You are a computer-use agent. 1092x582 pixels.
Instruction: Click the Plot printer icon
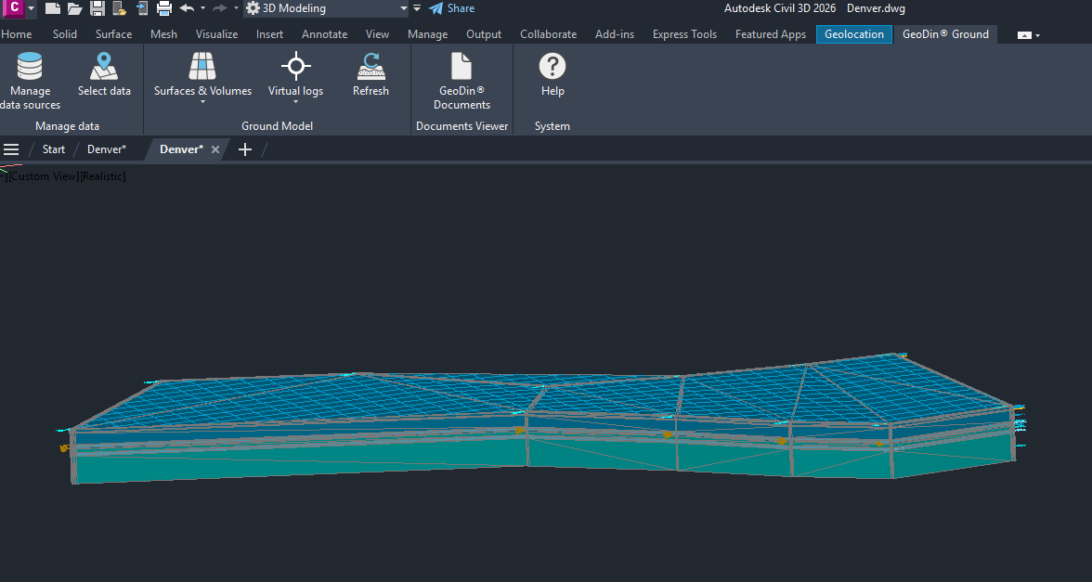[164, 8]
